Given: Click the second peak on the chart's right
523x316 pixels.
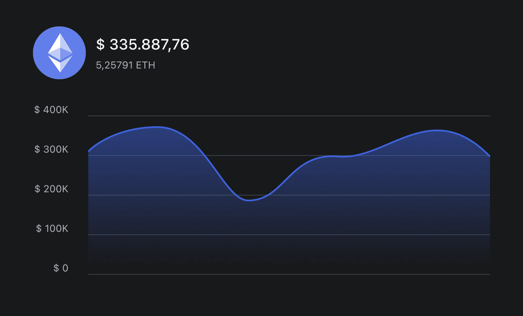Looking at the screenshot, I should [437, 130].
